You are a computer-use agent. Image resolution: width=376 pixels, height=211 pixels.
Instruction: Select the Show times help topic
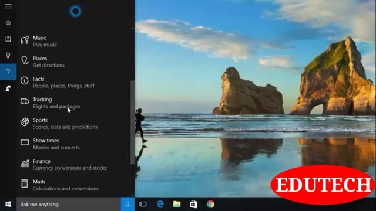75,144
